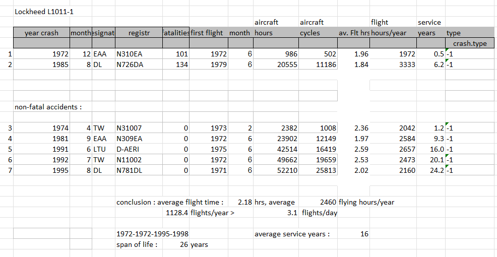Click aircraft hours value 986
The width and height of the screenshot is (497, 257).
(276, 54)
